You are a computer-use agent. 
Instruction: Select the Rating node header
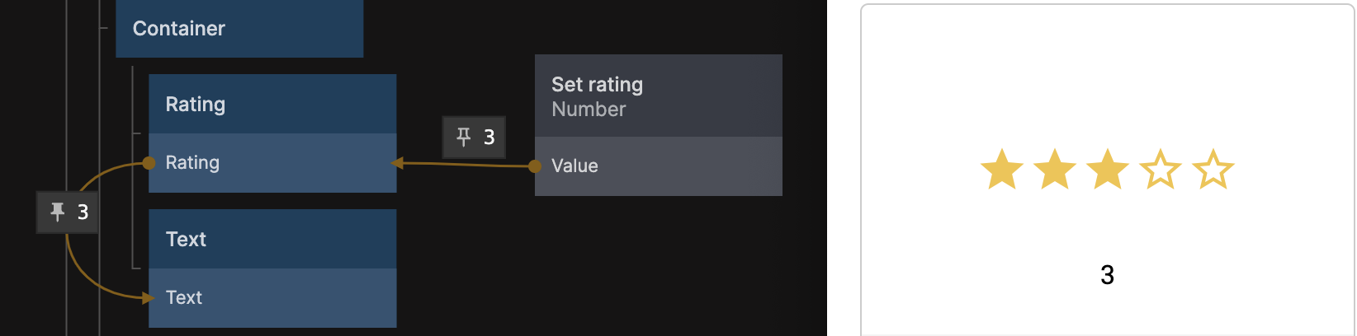(x=272, y=105)
